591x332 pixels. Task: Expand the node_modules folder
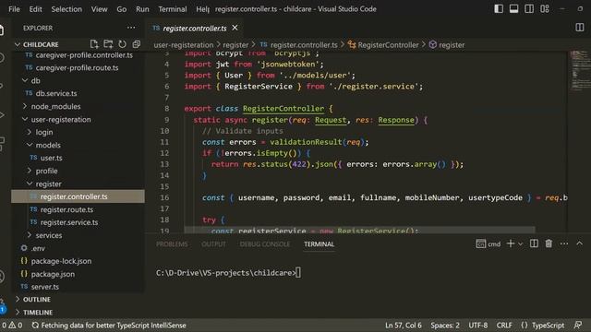click(52, 107)
